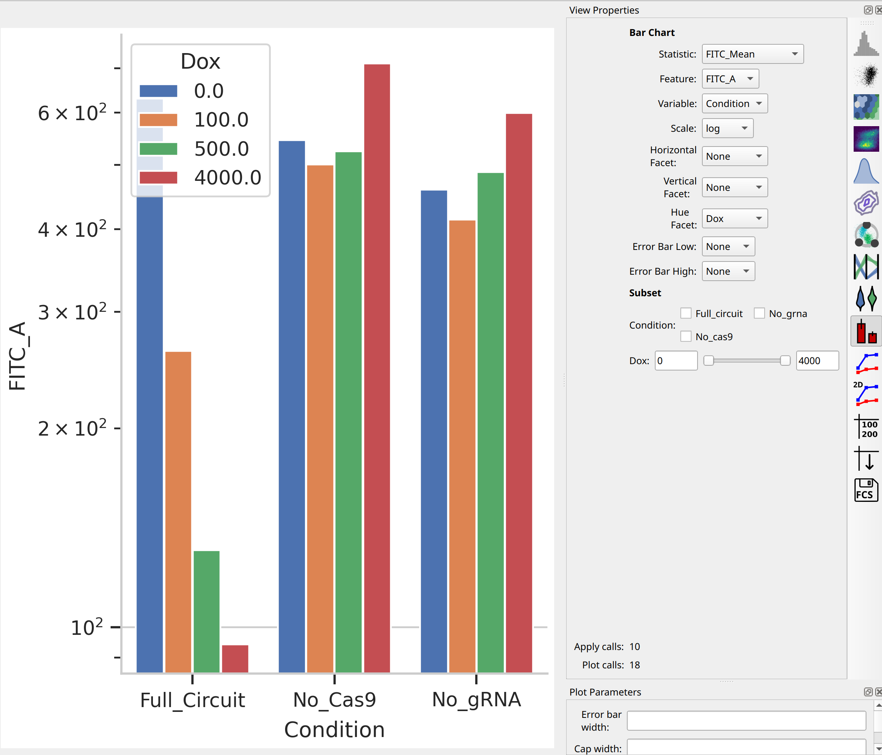Expand the Scale dropdown set to log

coord(727,128)
